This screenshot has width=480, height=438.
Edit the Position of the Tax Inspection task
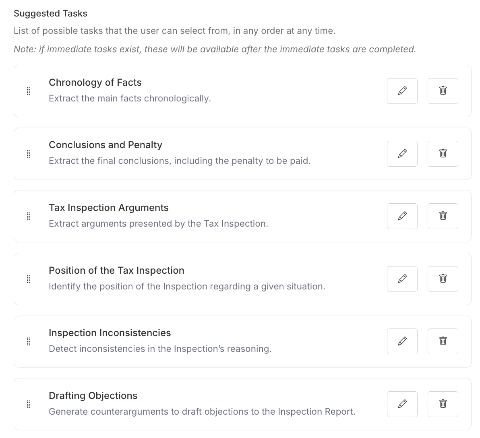click(402, 279)
